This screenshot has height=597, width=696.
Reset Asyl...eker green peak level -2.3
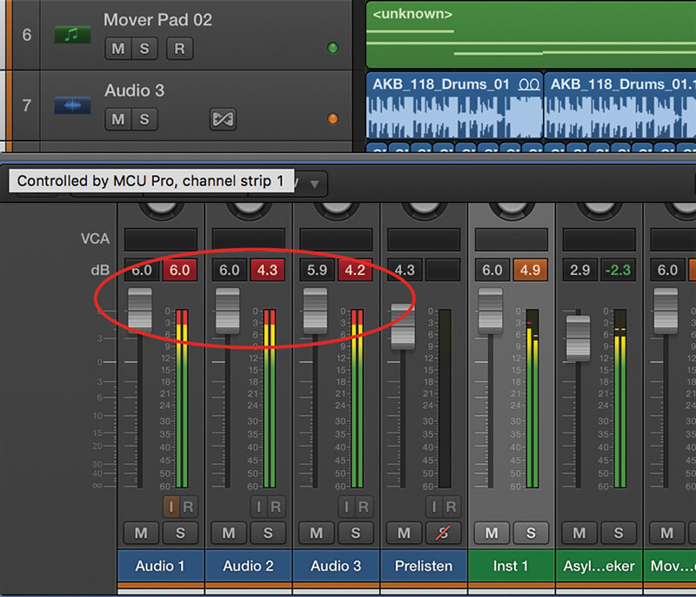(x=618, y=270)
